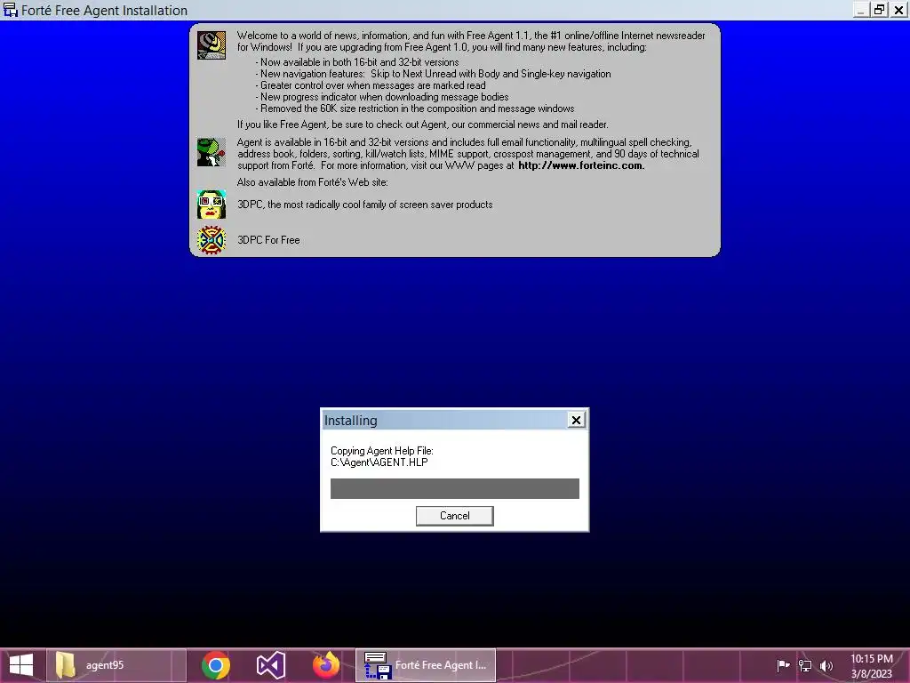This screenshot has width=910, height=683.
Task: Open the agent95 folder in taskbar
Action: [x=116, y=665]
